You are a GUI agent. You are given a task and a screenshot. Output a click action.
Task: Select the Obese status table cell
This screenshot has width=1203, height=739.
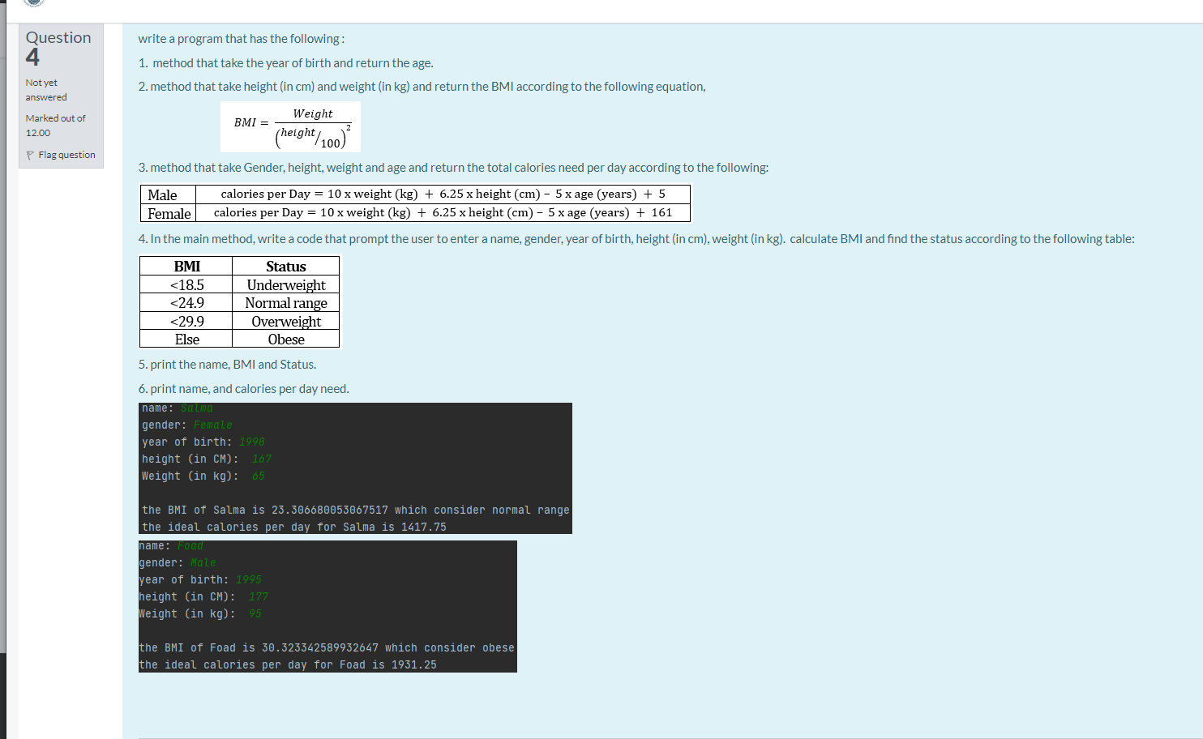pos(286,340)
